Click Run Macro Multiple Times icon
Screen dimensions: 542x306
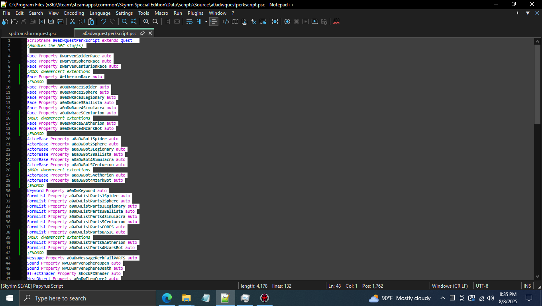[315, 22]
